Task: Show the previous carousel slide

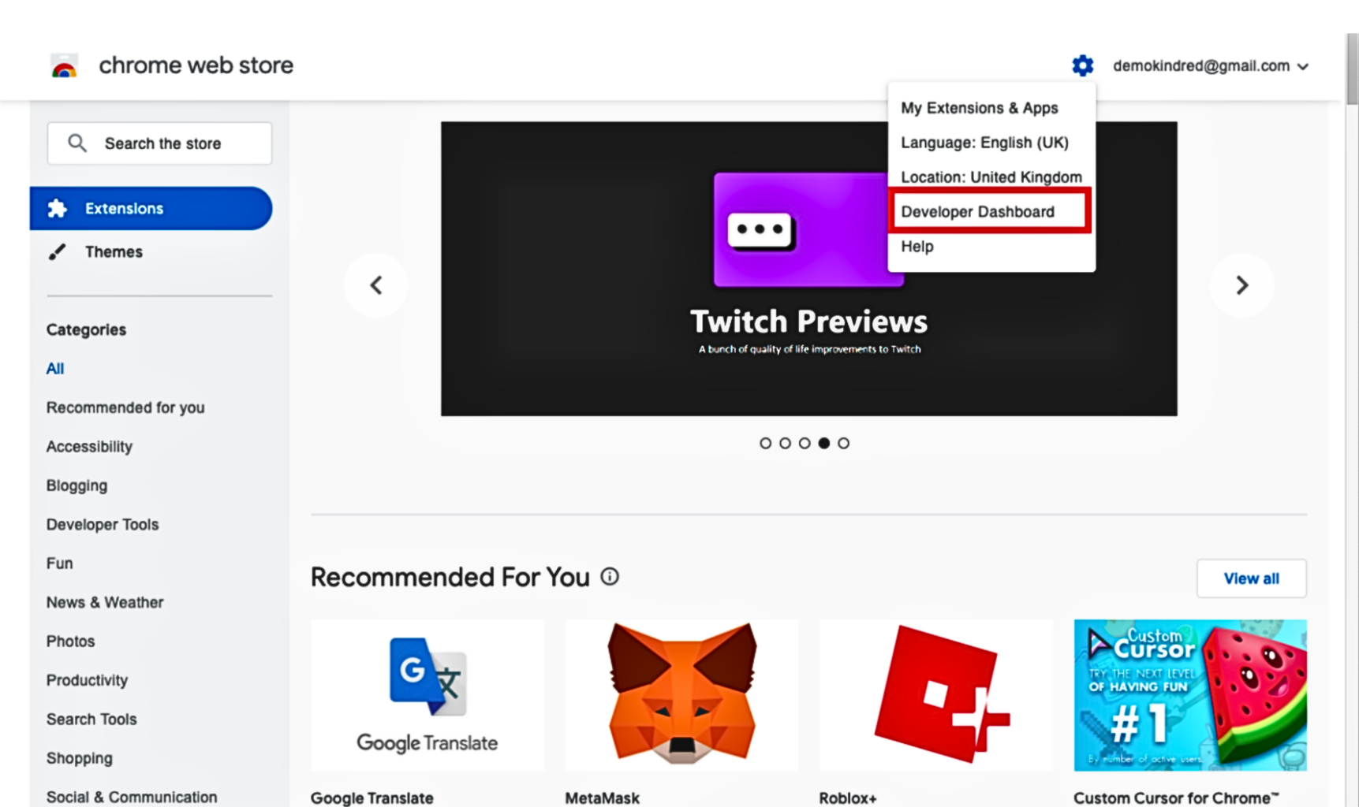Action: [x=376, y=285]
